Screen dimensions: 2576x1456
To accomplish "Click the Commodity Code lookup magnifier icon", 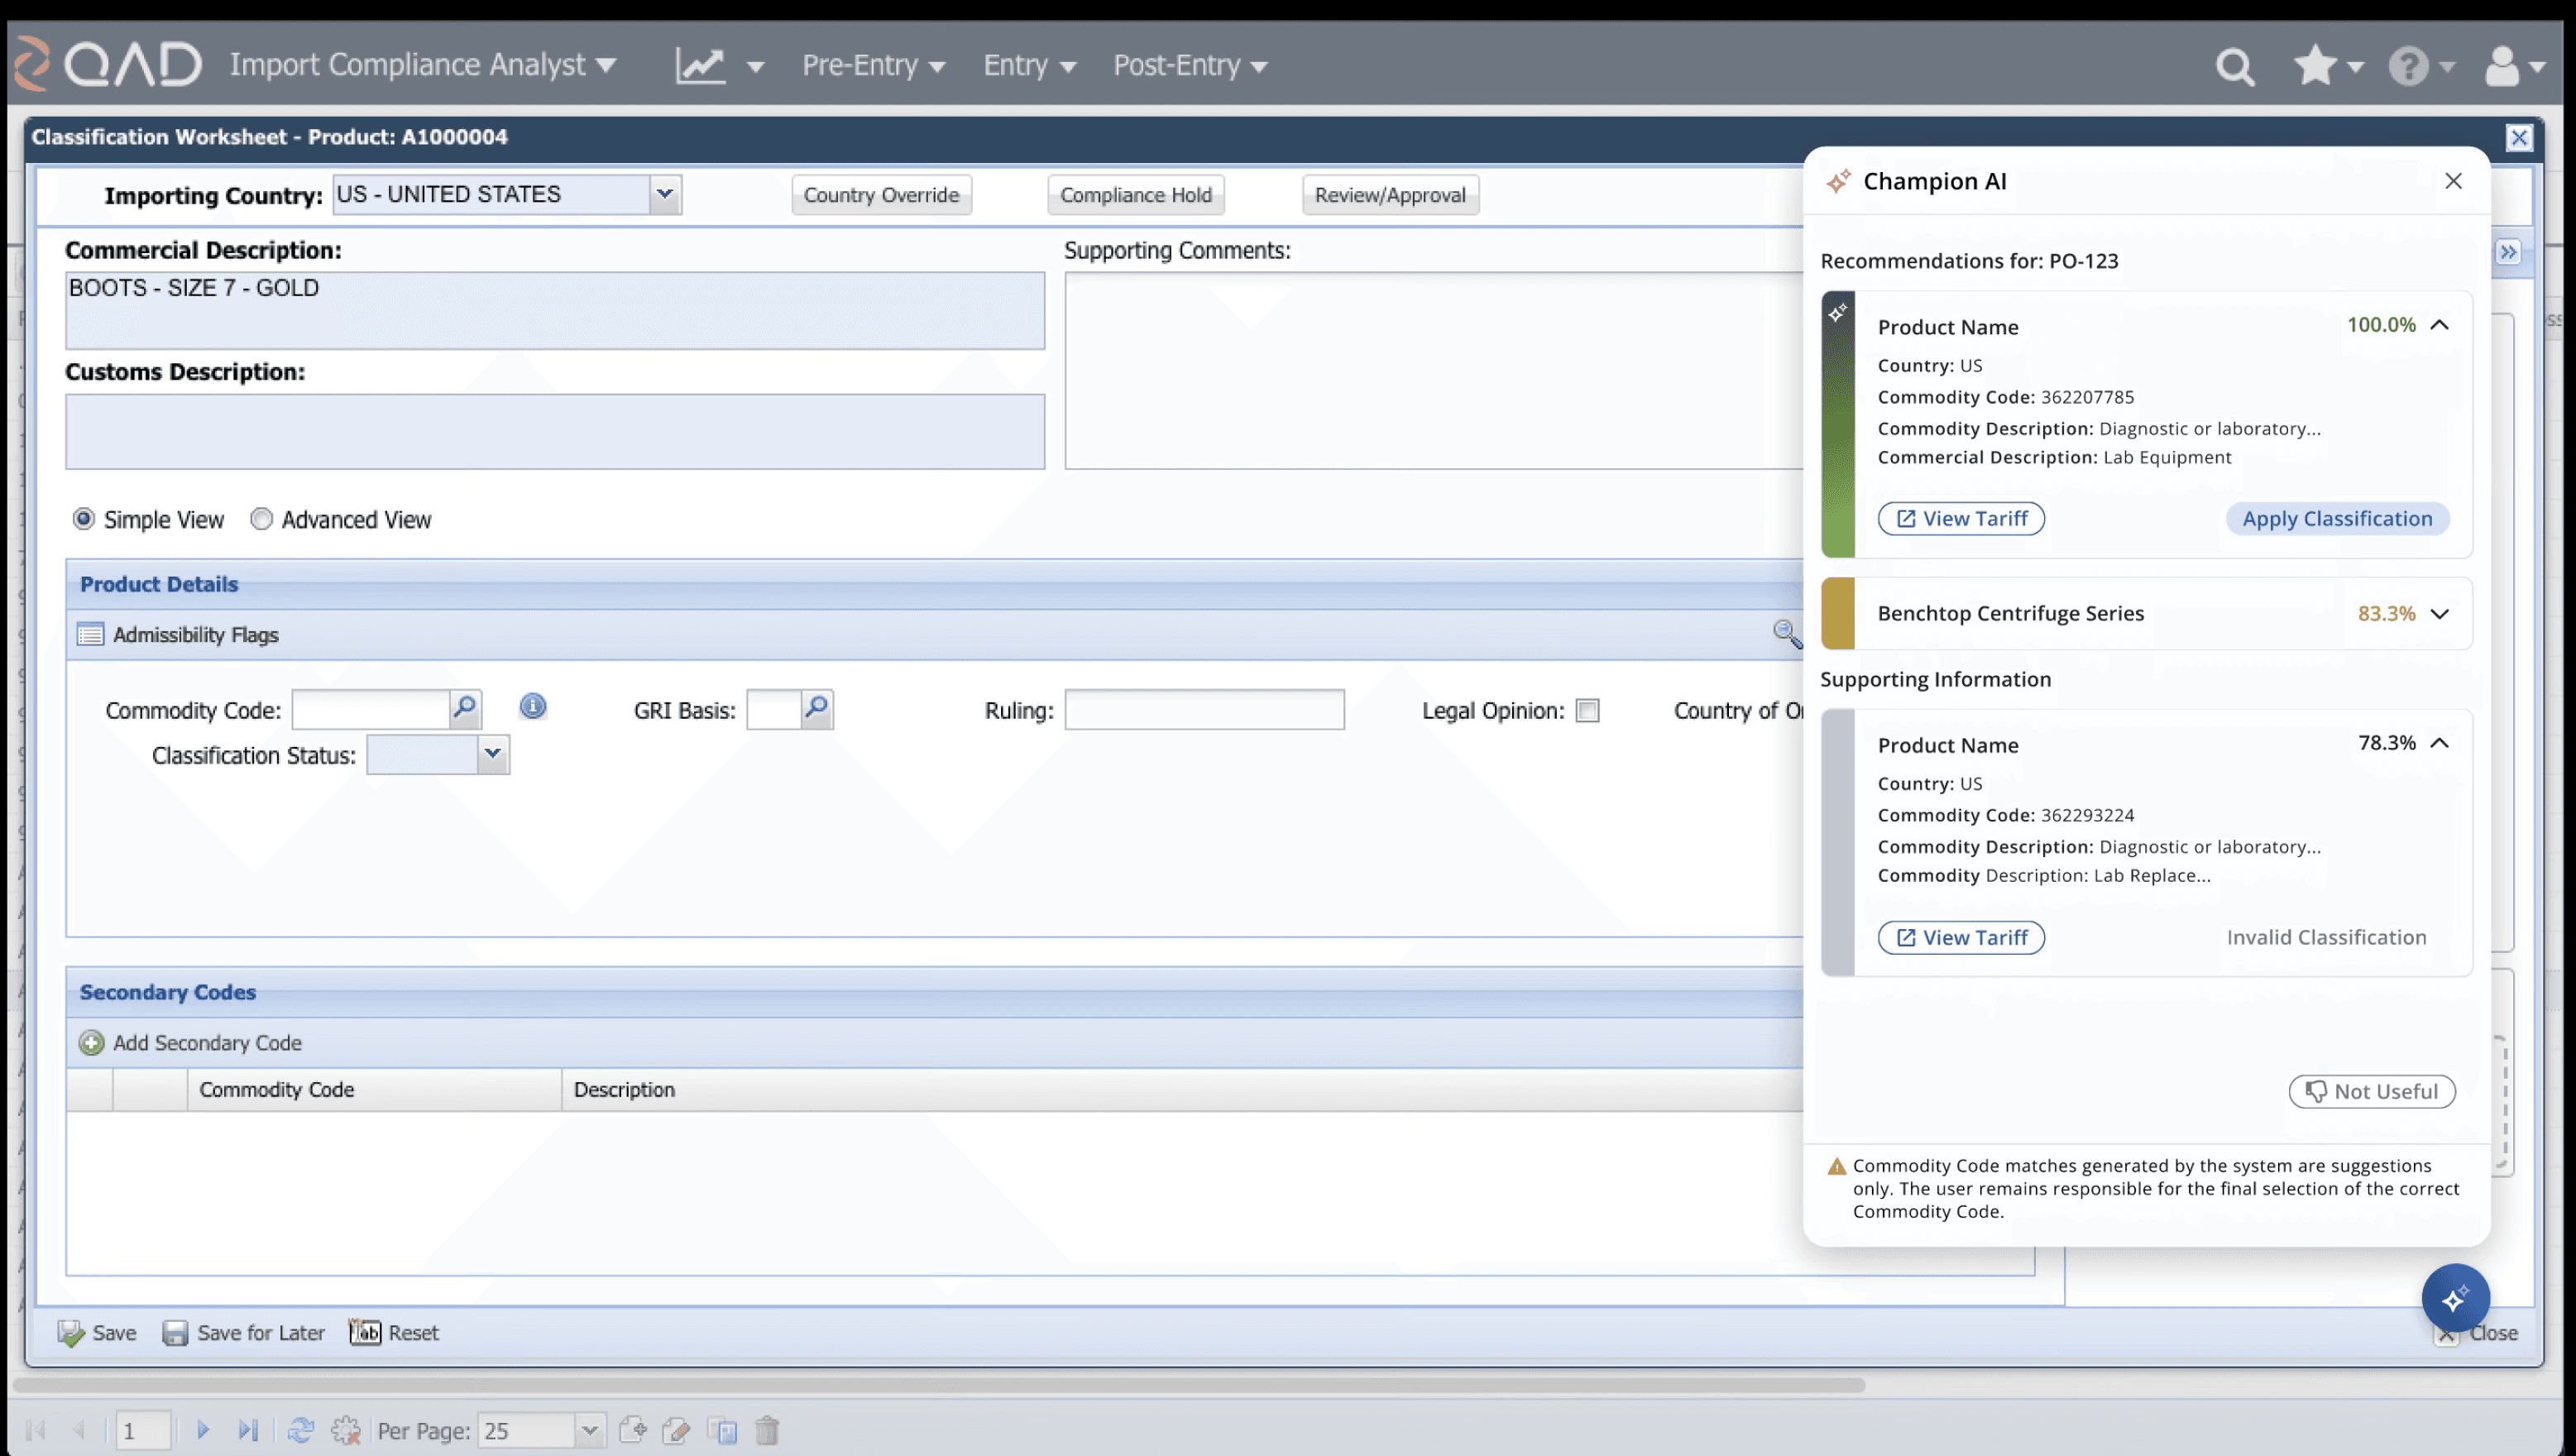I will [465, 709].
